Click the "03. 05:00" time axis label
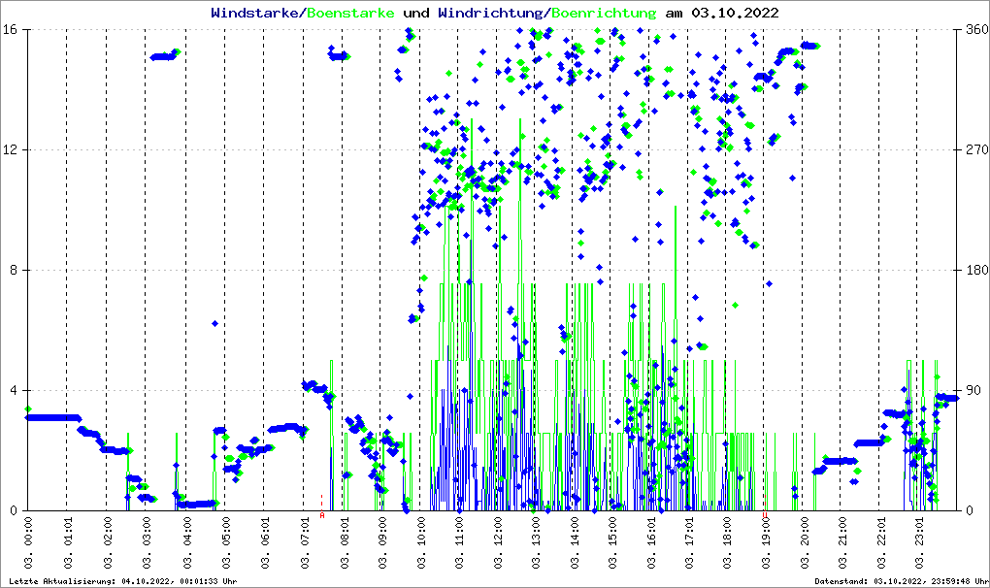990x588 pixels. tap(224, 544)
